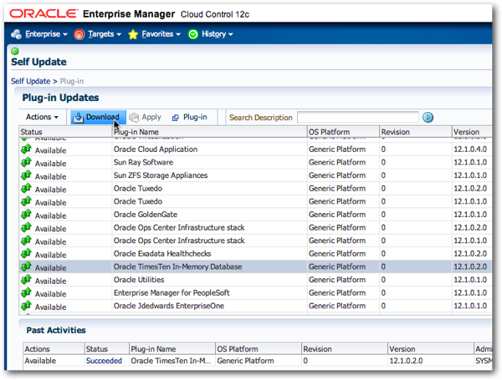Click the Available icon for Oracle Cloud Application
Viewport: 502px width, 380px height.
coord(26,149)
